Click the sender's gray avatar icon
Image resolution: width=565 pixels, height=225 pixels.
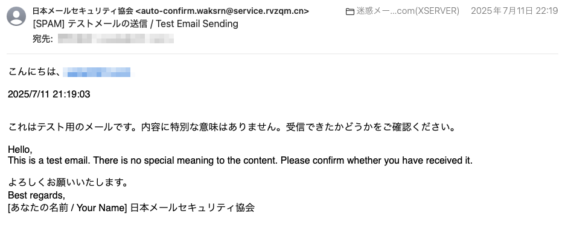point(16,16)
